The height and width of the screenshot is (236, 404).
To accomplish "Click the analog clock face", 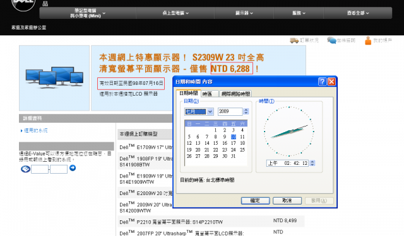I will pos(289,132).
